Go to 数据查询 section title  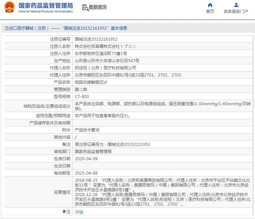coord(98,7)
